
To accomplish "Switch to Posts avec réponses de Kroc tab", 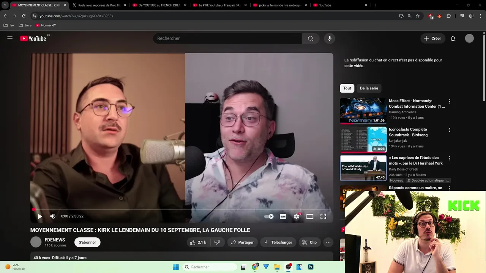I will pos(99,5).
